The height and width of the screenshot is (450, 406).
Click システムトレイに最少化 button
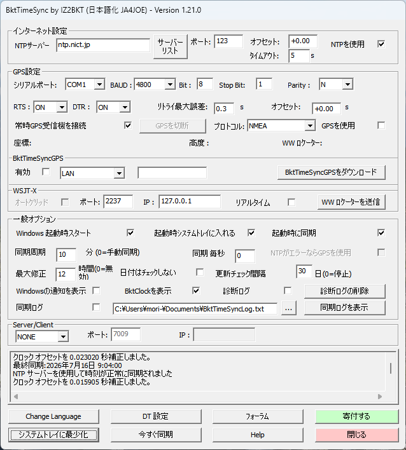tap(53, 435)
